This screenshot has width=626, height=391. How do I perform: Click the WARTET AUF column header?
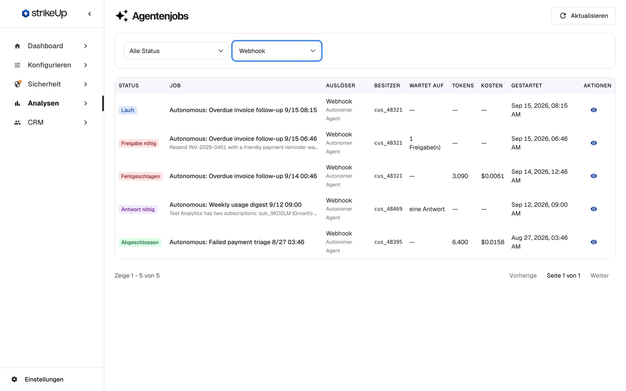426,85
